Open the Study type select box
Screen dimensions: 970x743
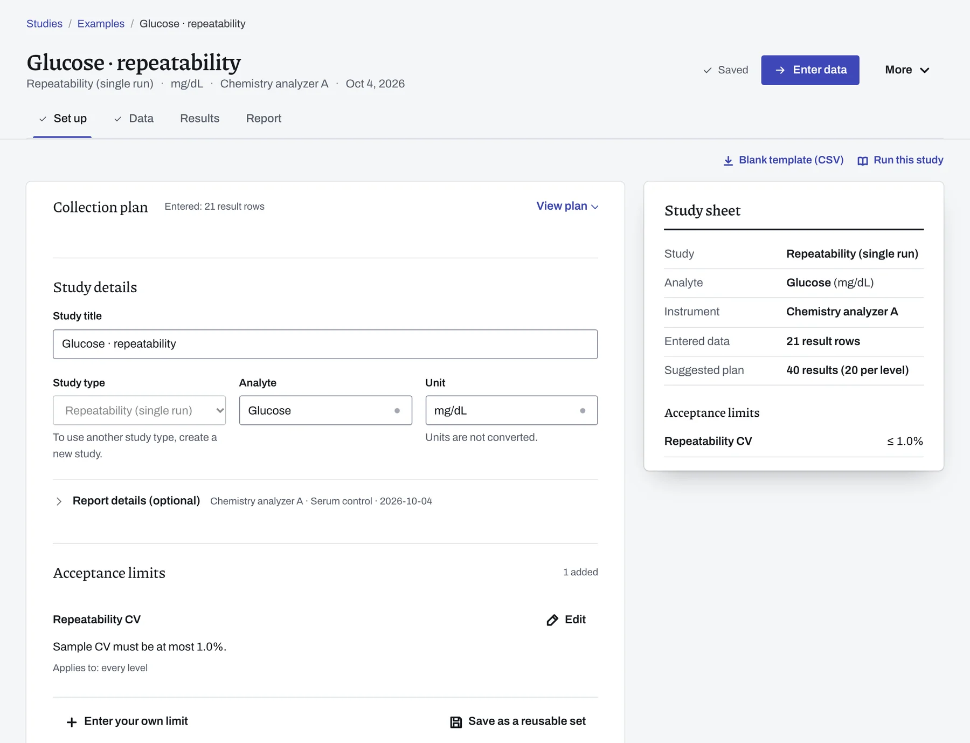139,410
